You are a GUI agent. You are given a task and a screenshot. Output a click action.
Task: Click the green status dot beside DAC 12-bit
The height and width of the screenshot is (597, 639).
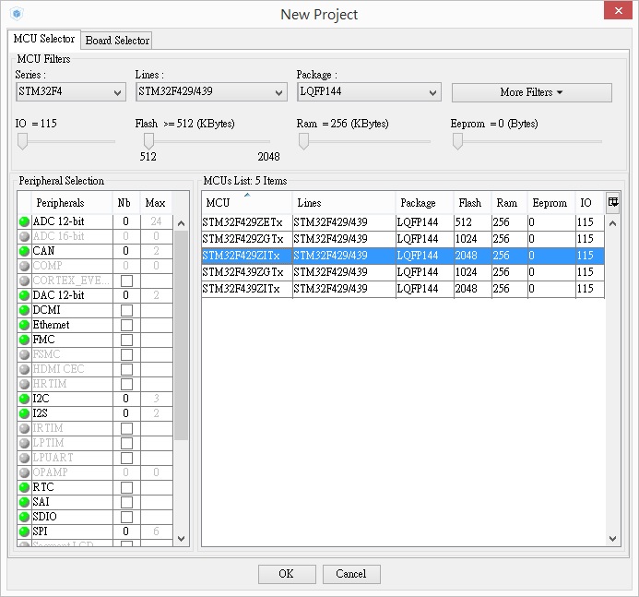click(x=24, y=295)
